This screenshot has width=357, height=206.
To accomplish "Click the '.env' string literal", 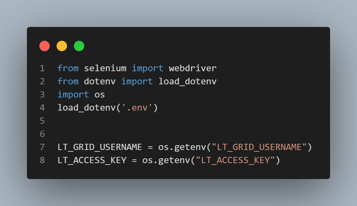I will pyautogui.click(x=137, y=108).
